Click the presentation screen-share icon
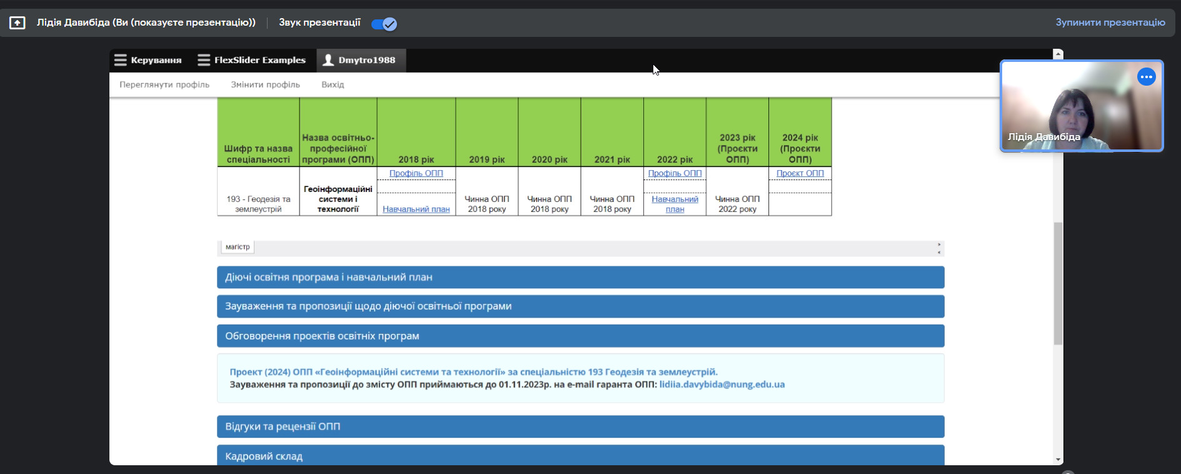The width and height of the screenshot is (1181, 474). [x=17, y=23]
